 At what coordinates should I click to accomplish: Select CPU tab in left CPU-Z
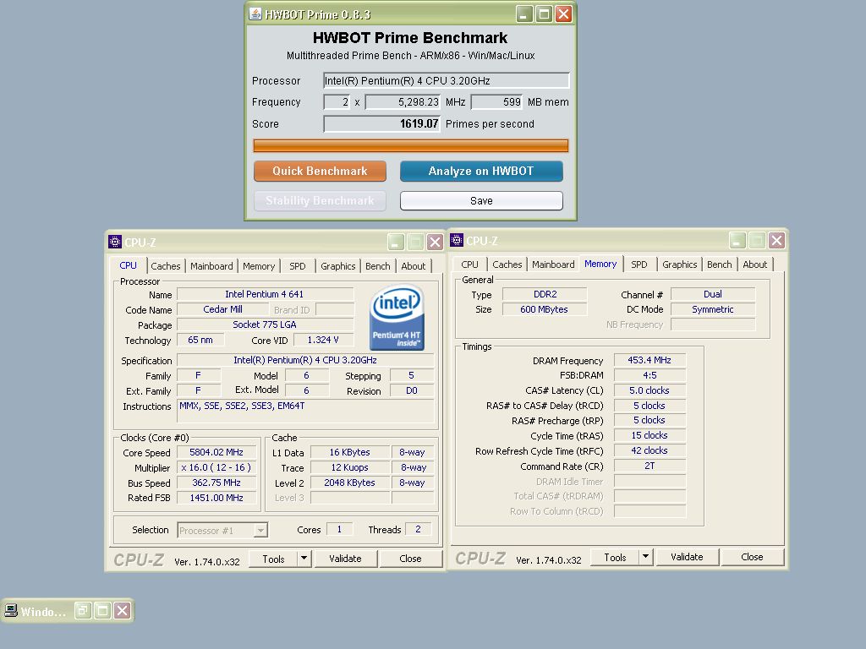pyautogui.click(x=129, y=265)
